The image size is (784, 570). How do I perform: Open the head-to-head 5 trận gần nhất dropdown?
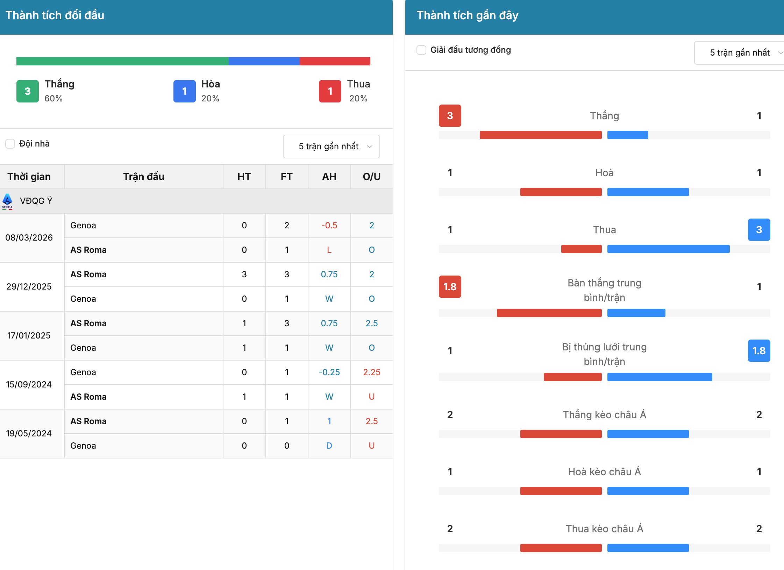(x=331, y=147)
